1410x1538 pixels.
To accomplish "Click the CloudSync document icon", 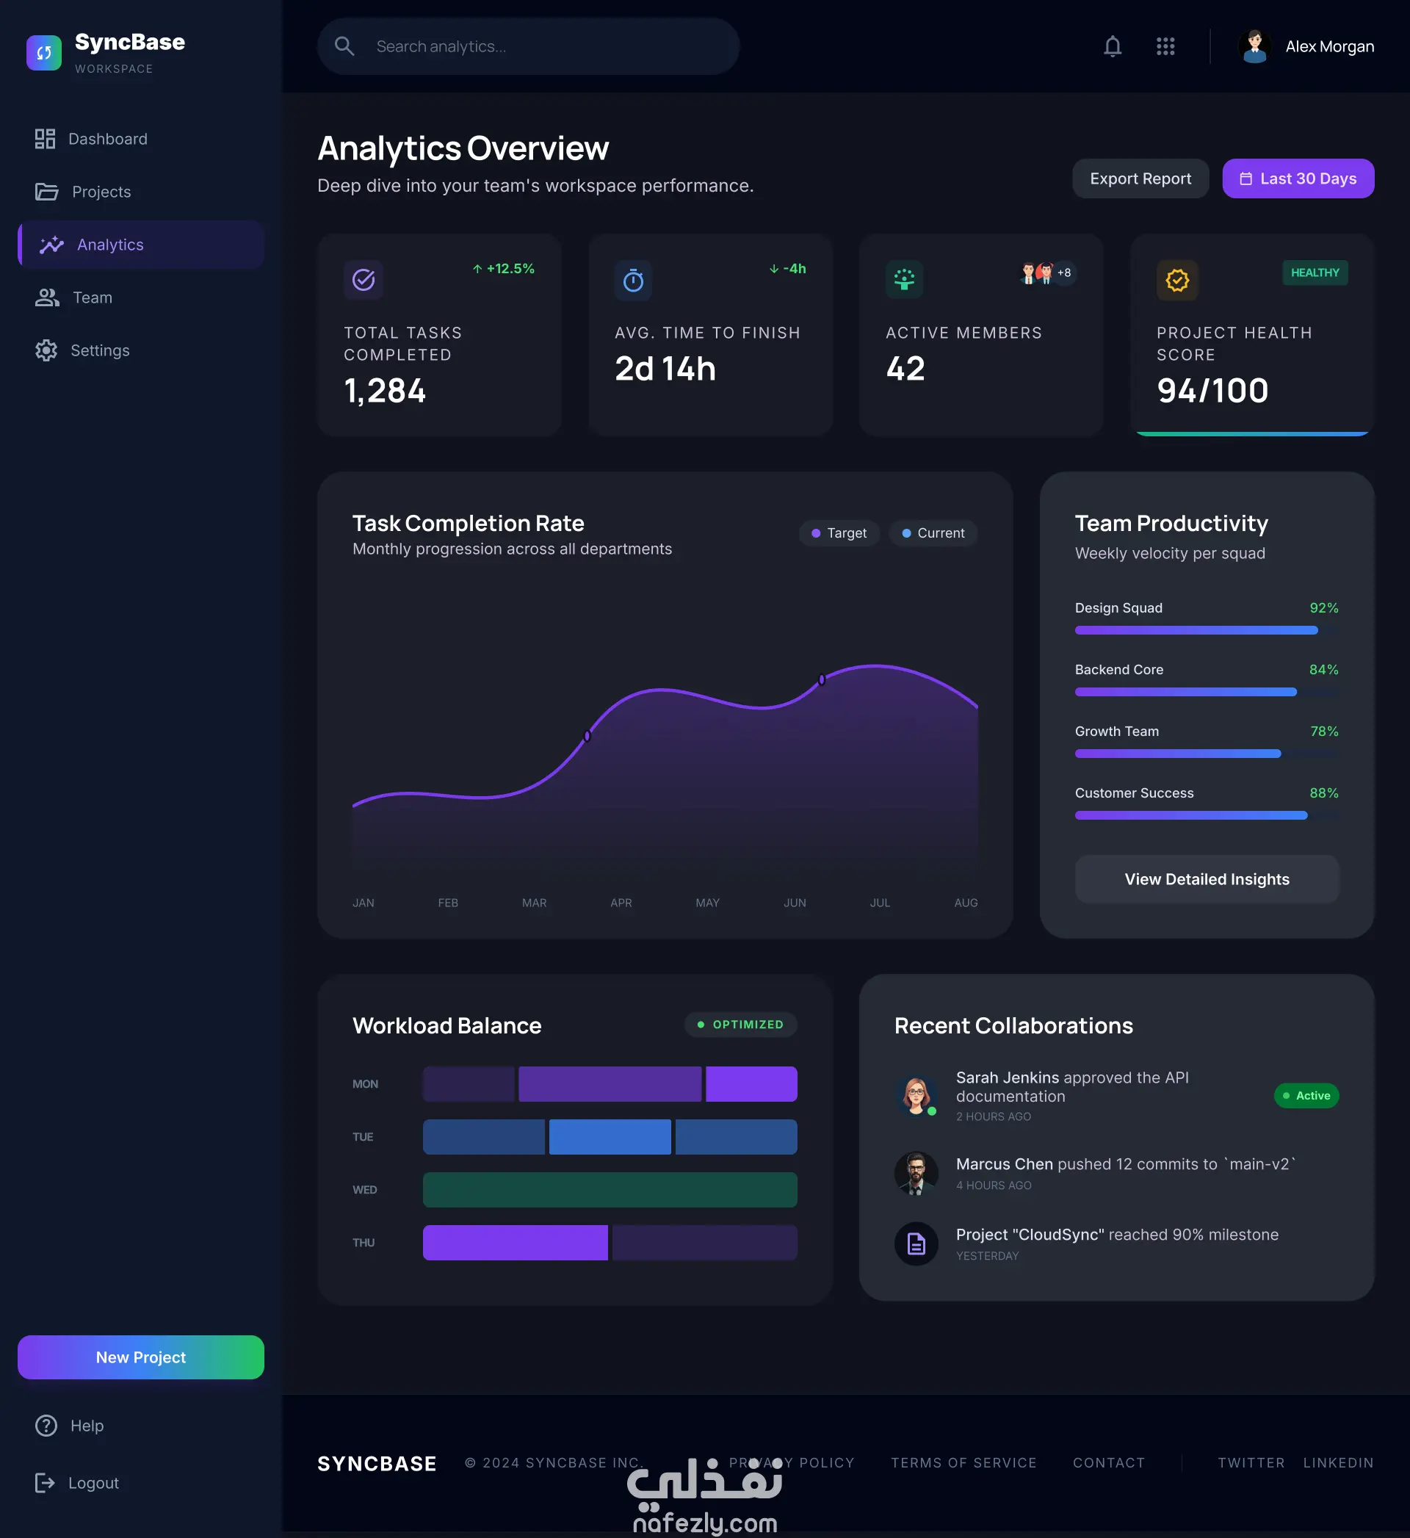I will tap(916, 1243).
